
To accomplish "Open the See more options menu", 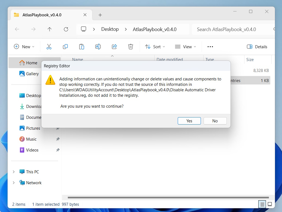I will pos(210,47).
